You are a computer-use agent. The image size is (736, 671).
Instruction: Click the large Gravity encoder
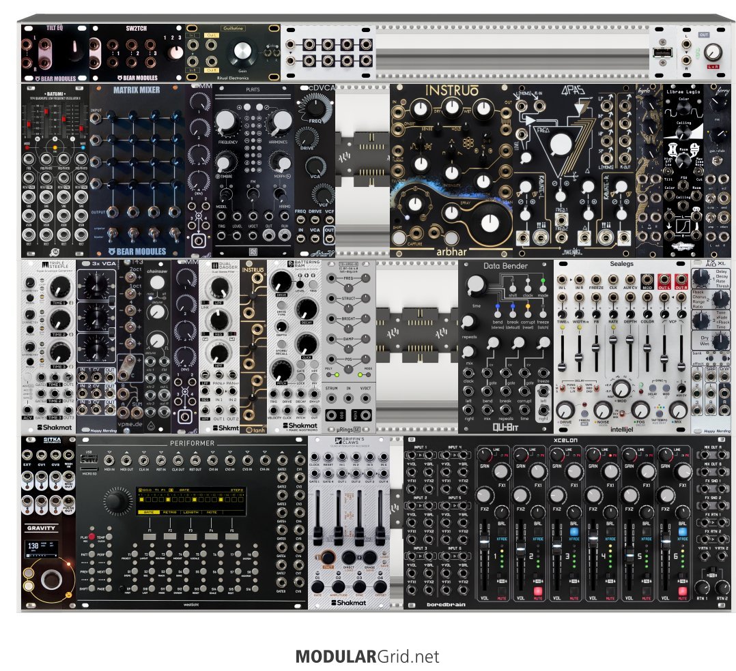click(51, 580)
